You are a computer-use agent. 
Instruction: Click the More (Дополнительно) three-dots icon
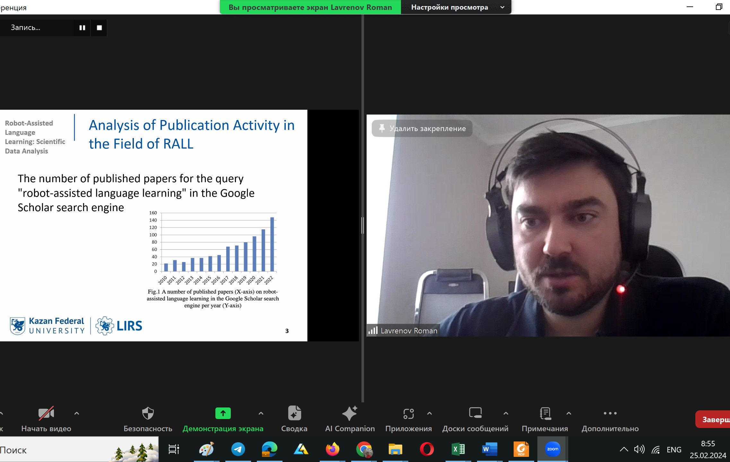click(x=610, y=414)
